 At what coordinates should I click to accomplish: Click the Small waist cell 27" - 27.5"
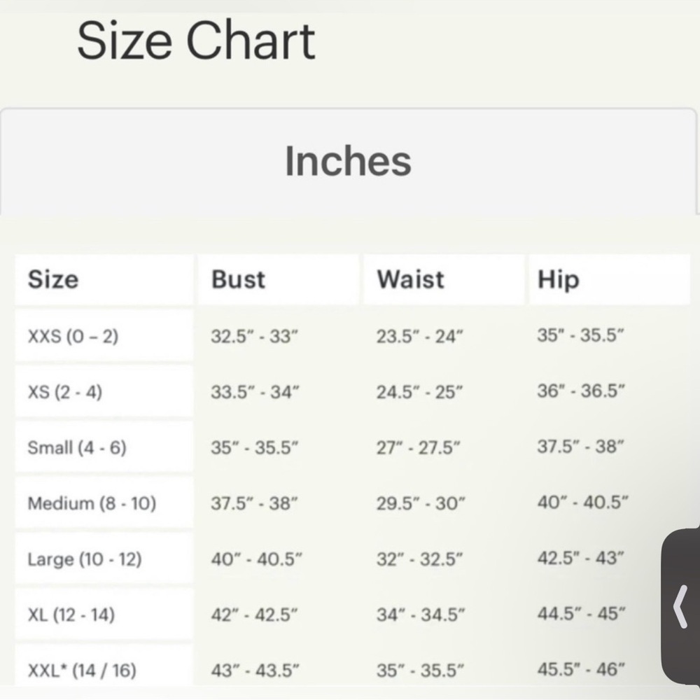(419, 447)
